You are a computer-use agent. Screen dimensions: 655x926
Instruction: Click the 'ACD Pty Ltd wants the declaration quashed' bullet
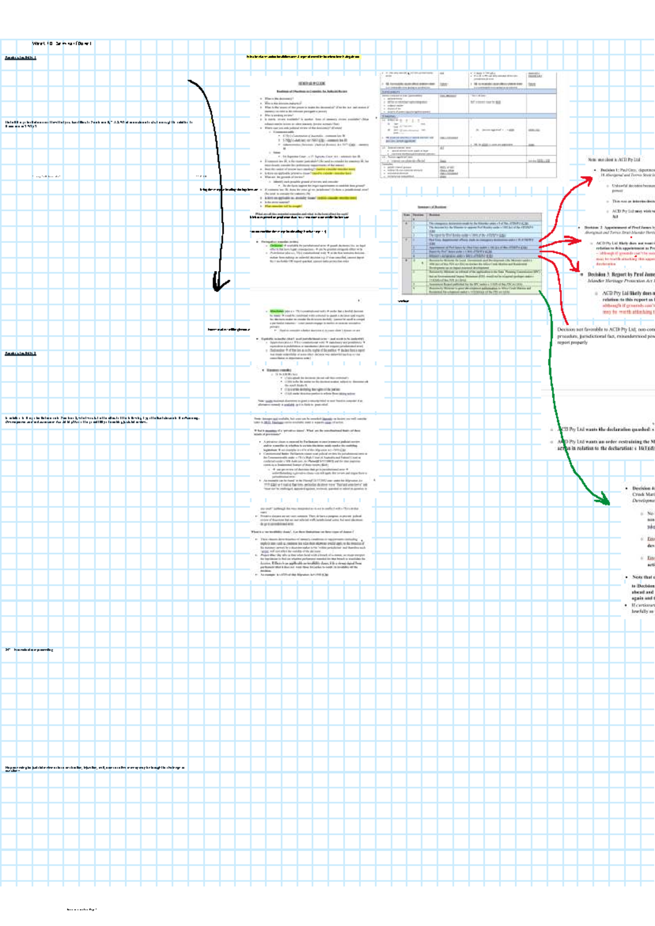(x=606, y=429)
